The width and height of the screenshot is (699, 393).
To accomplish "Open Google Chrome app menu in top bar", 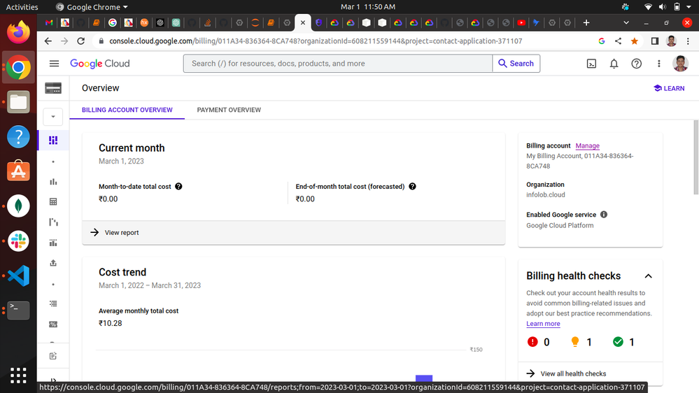I will (x=92, y=7).
